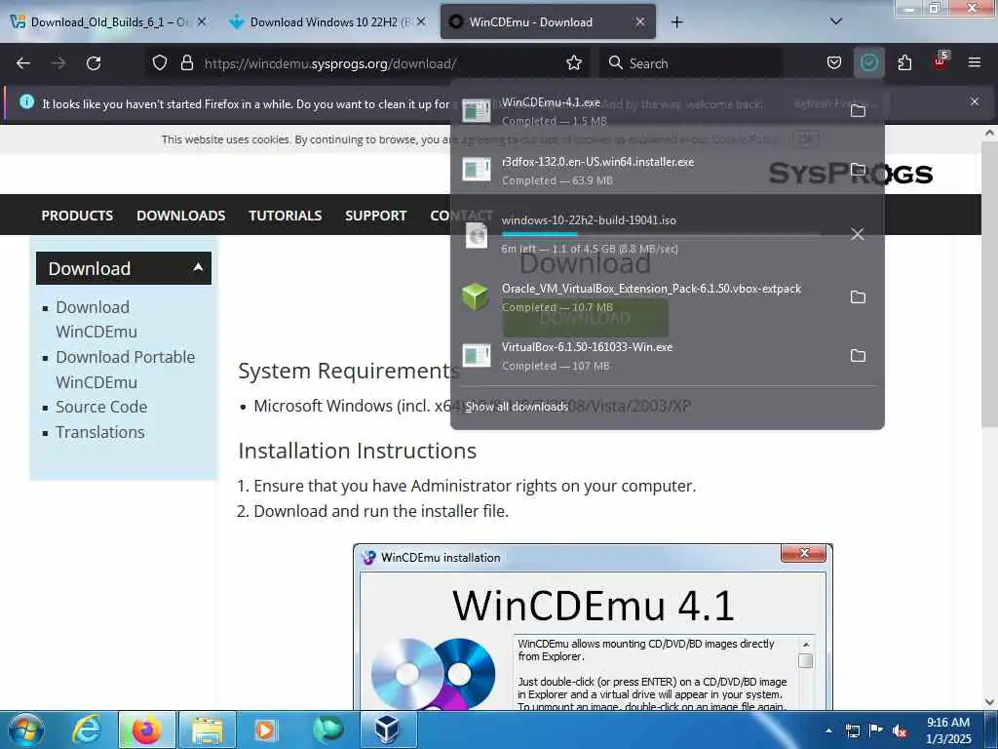The width and height of the screenshot is (998, 749).
Task: Open folder for r3dfox installer download
Action: 858,170
